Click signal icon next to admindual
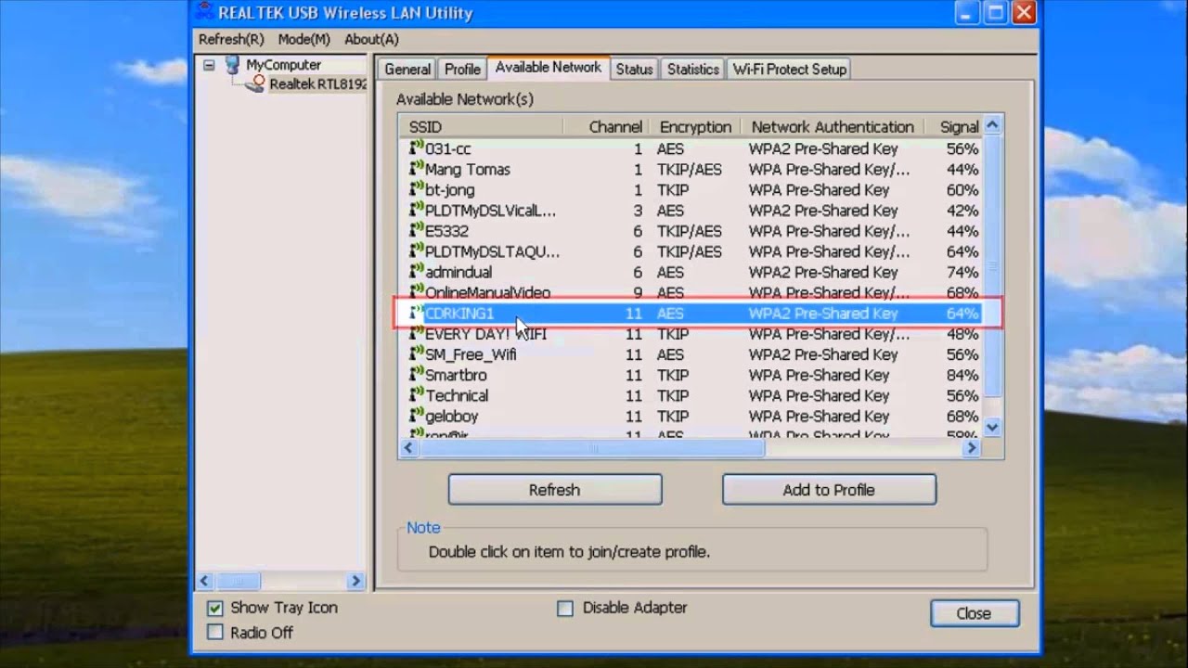 click(417, 272)
